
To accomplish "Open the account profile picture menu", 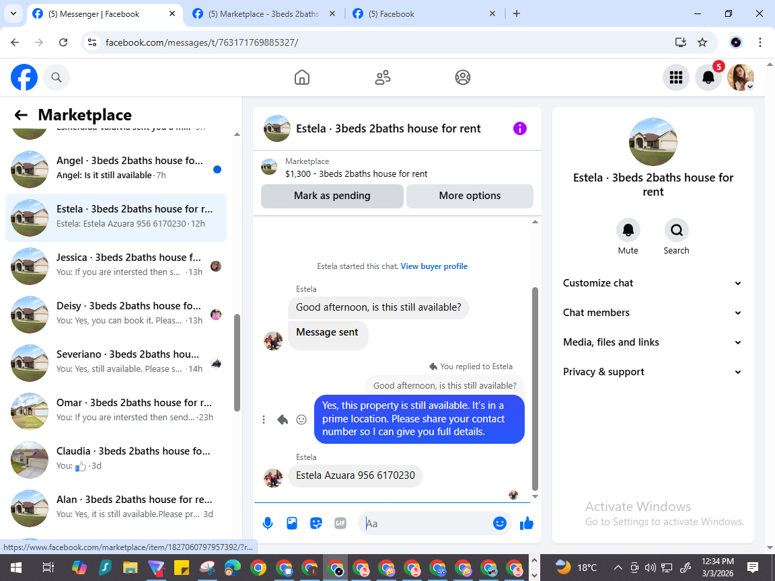I will 741,77.
